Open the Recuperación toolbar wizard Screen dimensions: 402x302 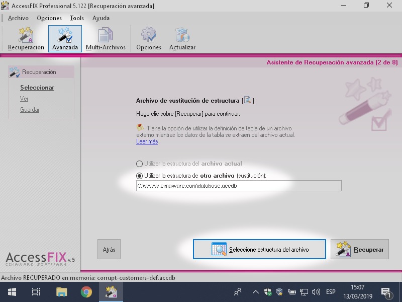click(x=26, y=39)
